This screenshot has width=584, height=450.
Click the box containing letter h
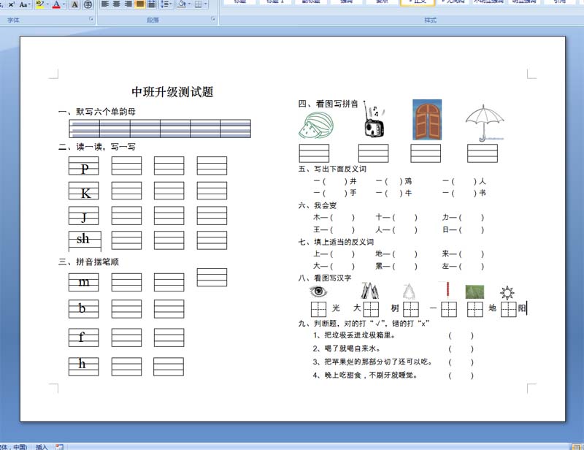84,367
